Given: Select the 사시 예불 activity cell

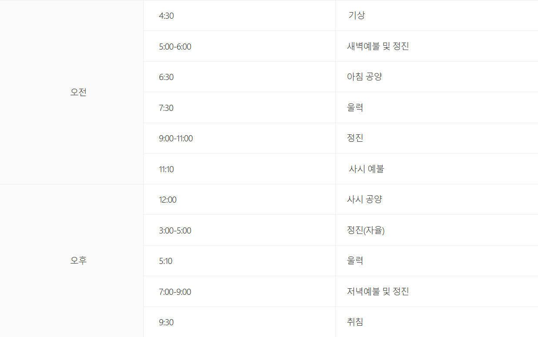Looking at the screenshot, I should (367, 169).
